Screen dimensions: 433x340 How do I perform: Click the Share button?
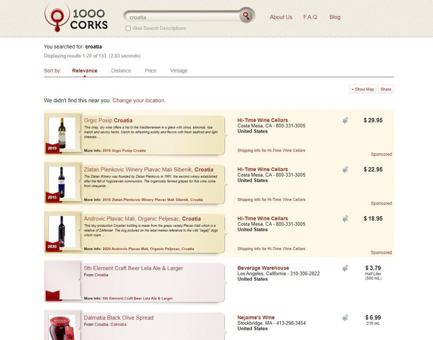tap(386, 89)
